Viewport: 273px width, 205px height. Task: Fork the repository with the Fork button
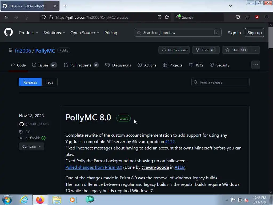pyautogui.click(x=206, y=50)
